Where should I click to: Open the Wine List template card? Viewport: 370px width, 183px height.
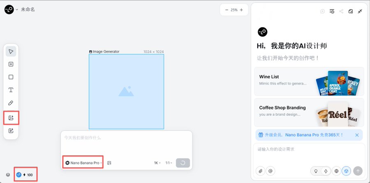(x=309, y=81)
